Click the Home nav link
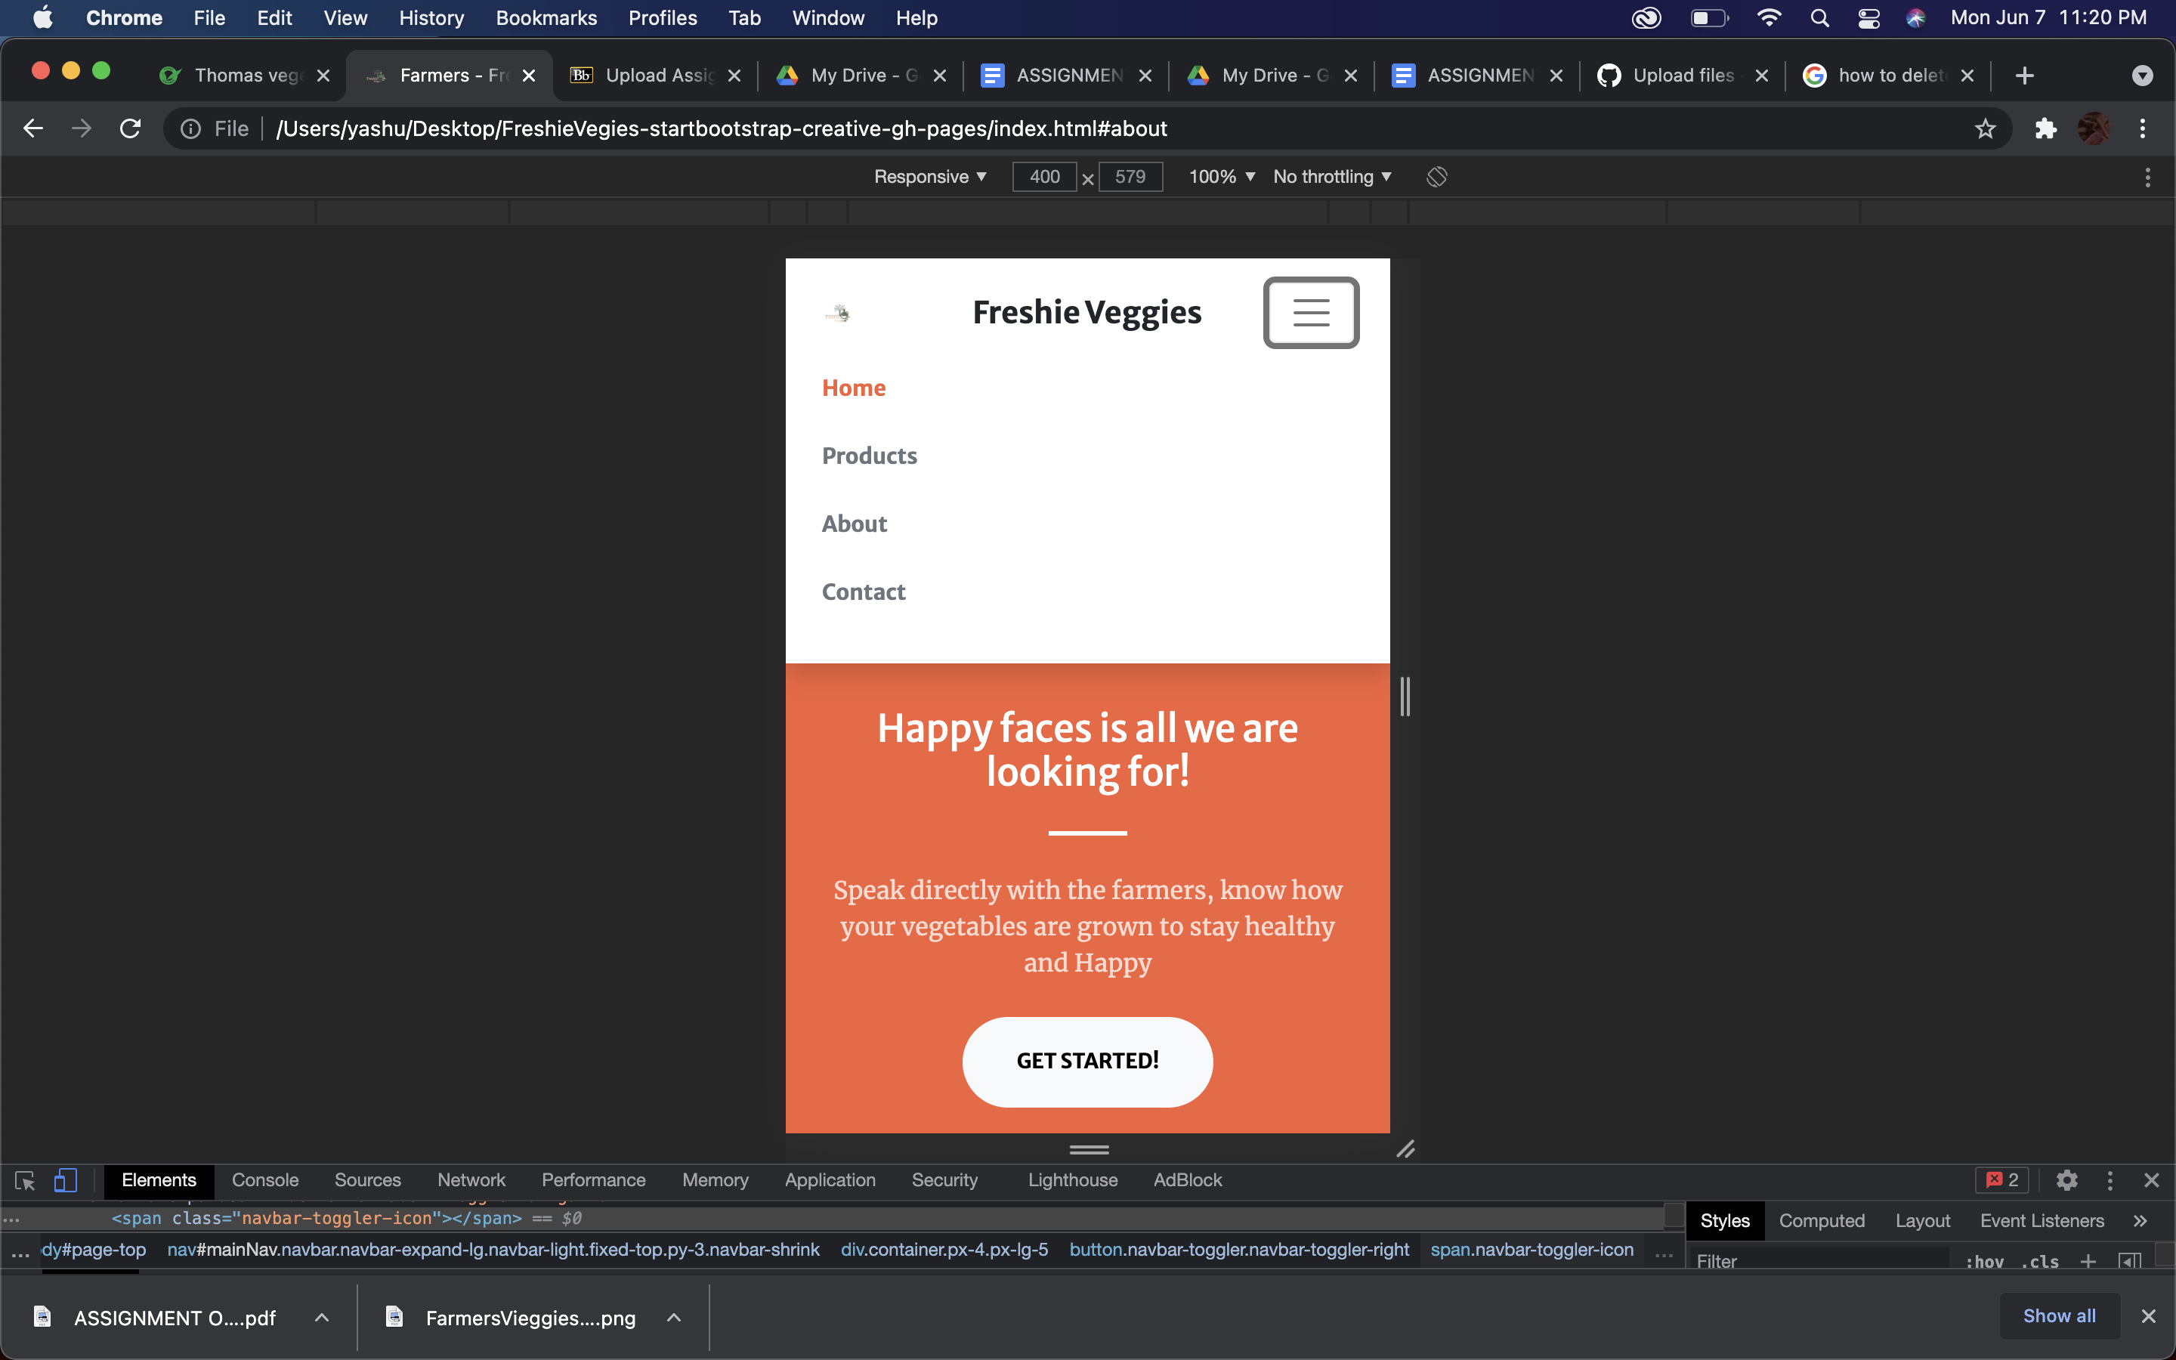Screen dimensions: 2176x1360 [853, 388]
